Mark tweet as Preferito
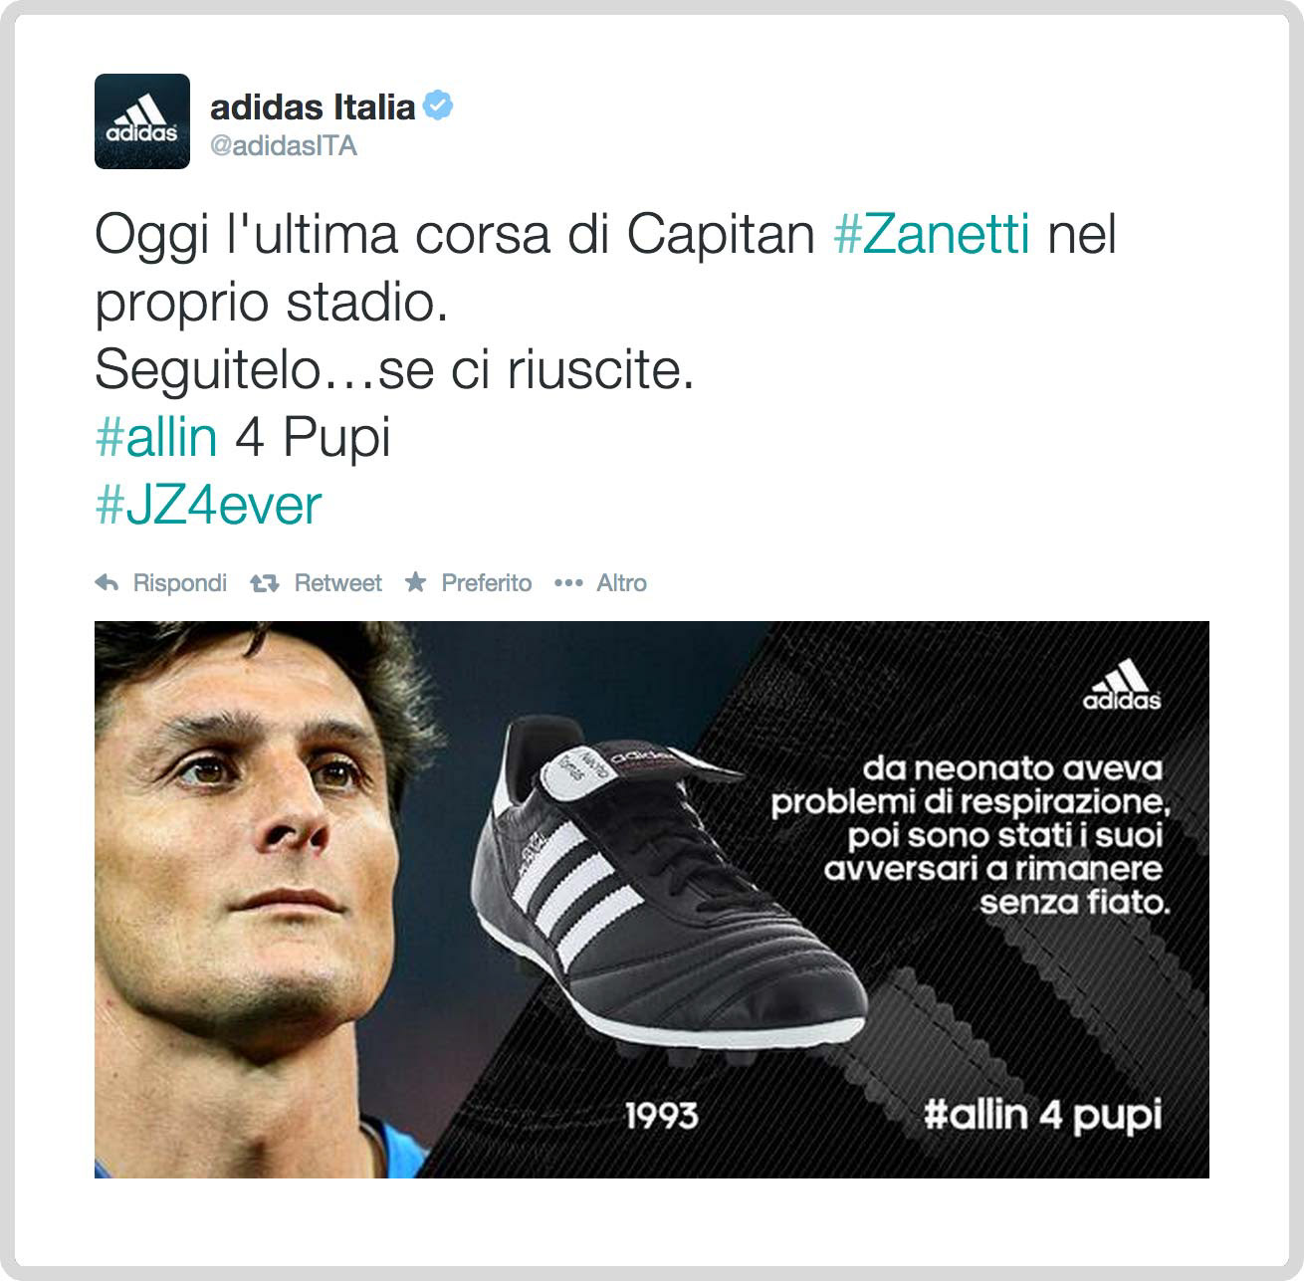 point(487,583)
